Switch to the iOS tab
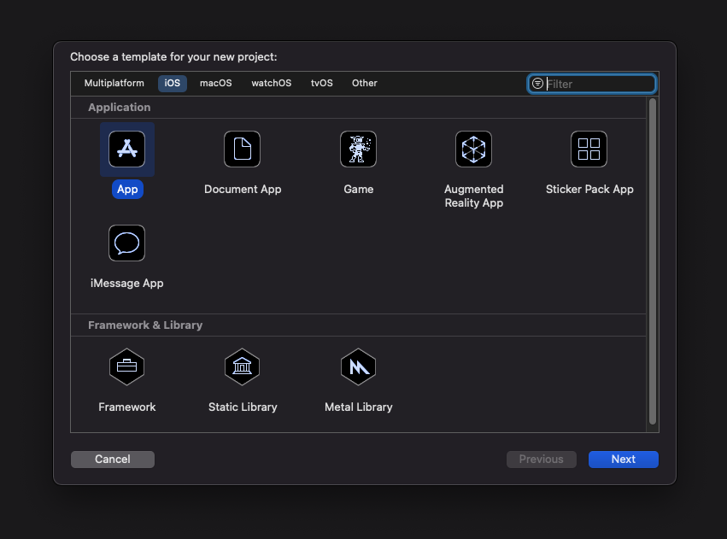 tap(172, 83)
